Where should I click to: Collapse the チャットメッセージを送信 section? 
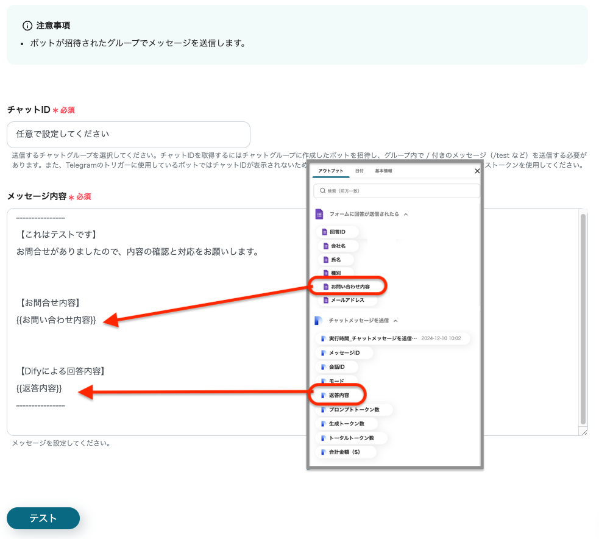[x=395, y=321]
